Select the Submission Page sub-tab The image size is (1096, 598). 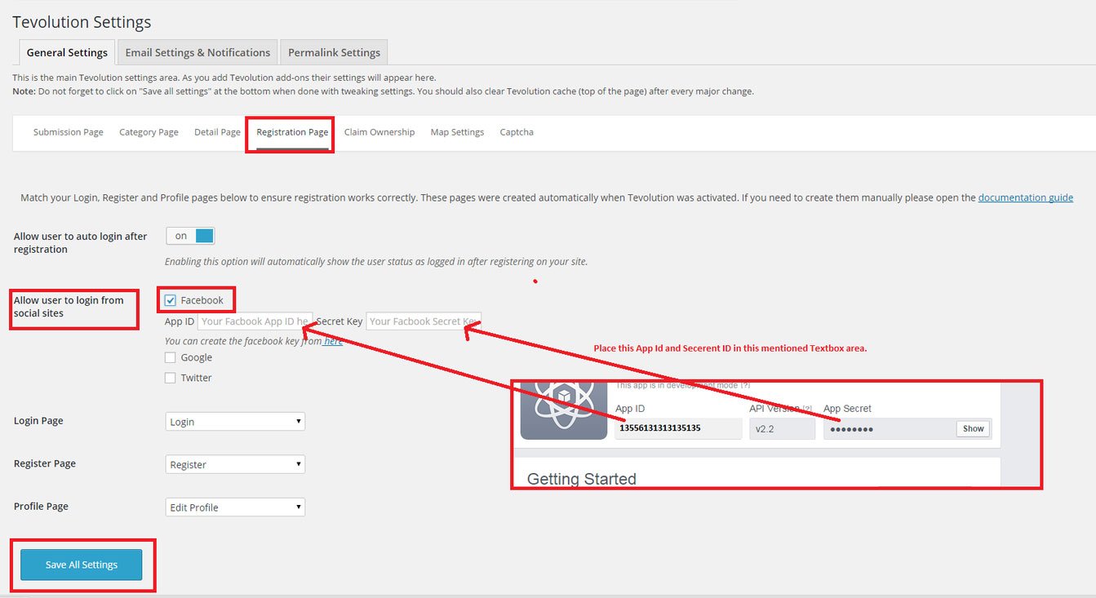click(x=69, y=132)
